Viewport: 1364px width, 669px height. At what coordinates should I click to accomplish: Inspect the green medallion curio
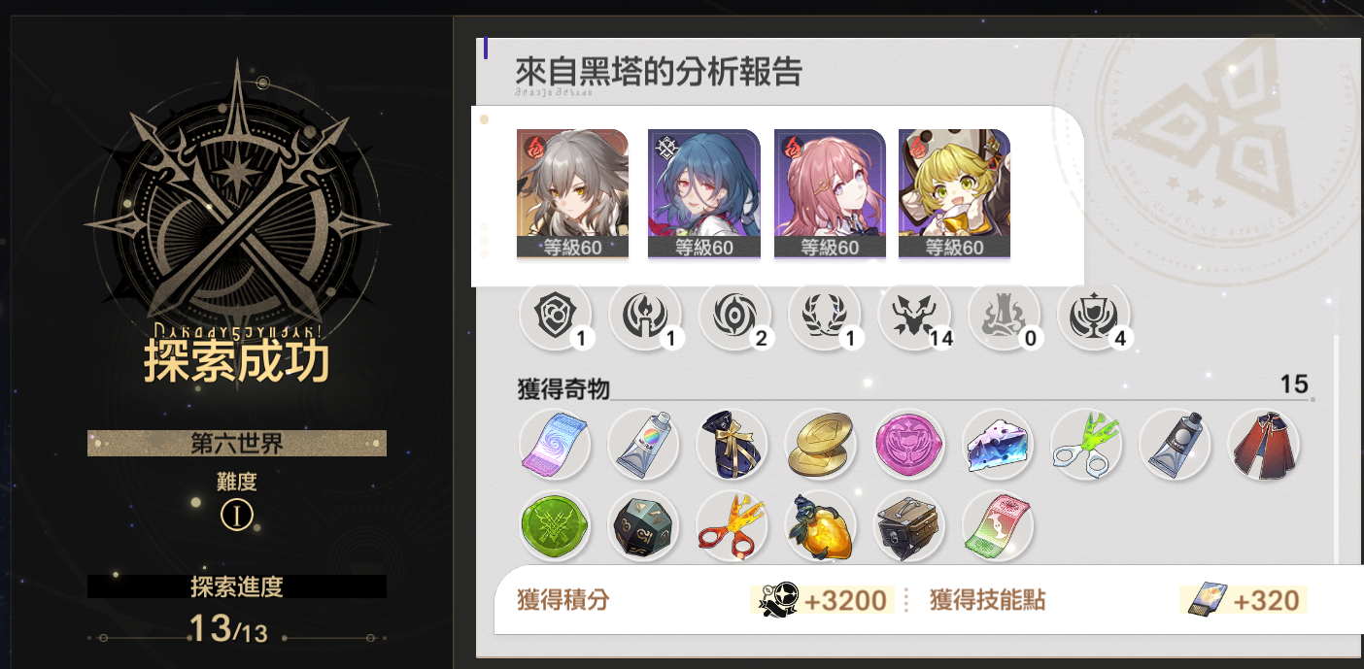pyautogui.click(x=555, y=525)
